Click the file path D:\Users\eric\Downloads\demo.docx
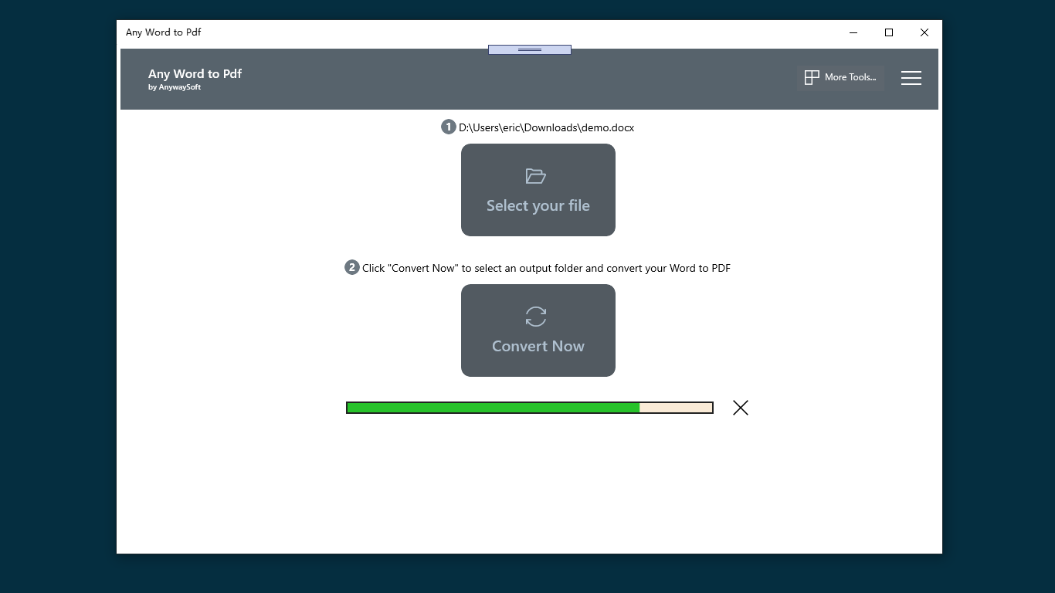The image size is (1055, 593). click(x=546, y=127)
